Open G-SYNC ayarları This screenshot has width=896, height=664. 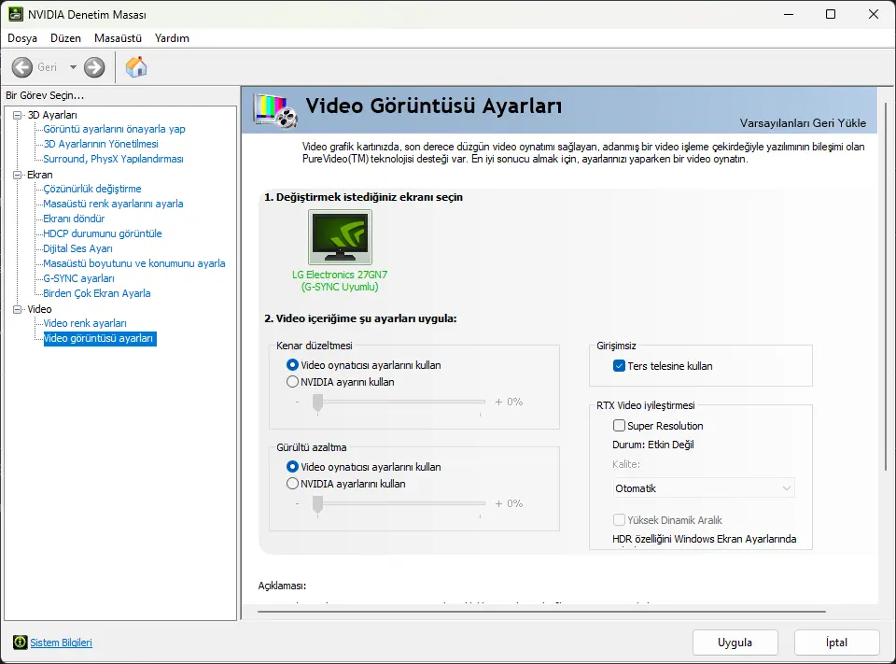(x=78, y=278)
